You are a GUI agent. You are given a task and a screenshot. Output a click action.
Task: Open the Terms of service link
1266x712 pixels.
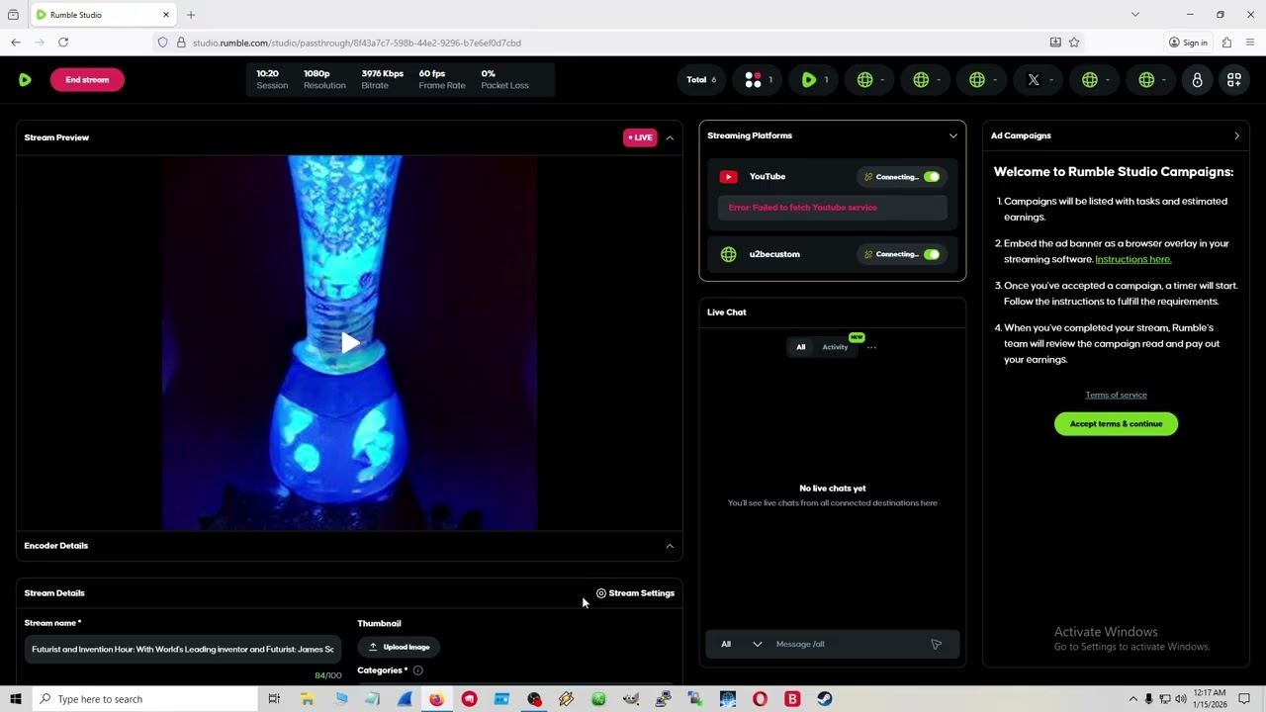click(x=1116, y=396)
